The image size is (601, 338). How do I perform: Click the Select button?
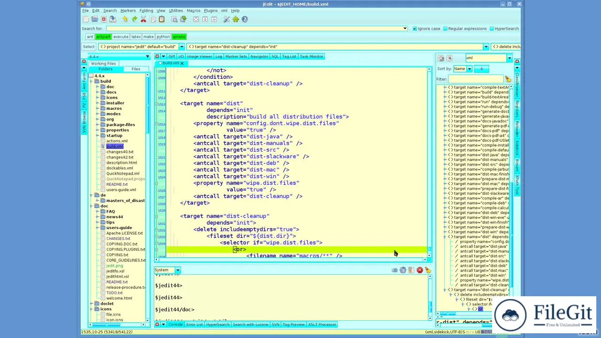[89, 46]
